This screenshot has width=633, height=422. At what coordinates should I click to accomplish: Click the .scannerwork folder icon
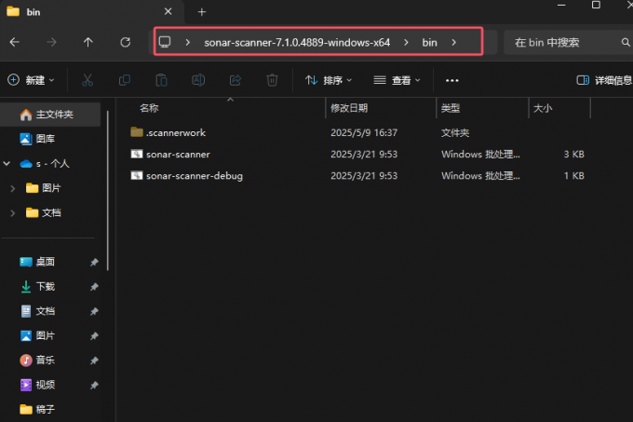point(137,132)
